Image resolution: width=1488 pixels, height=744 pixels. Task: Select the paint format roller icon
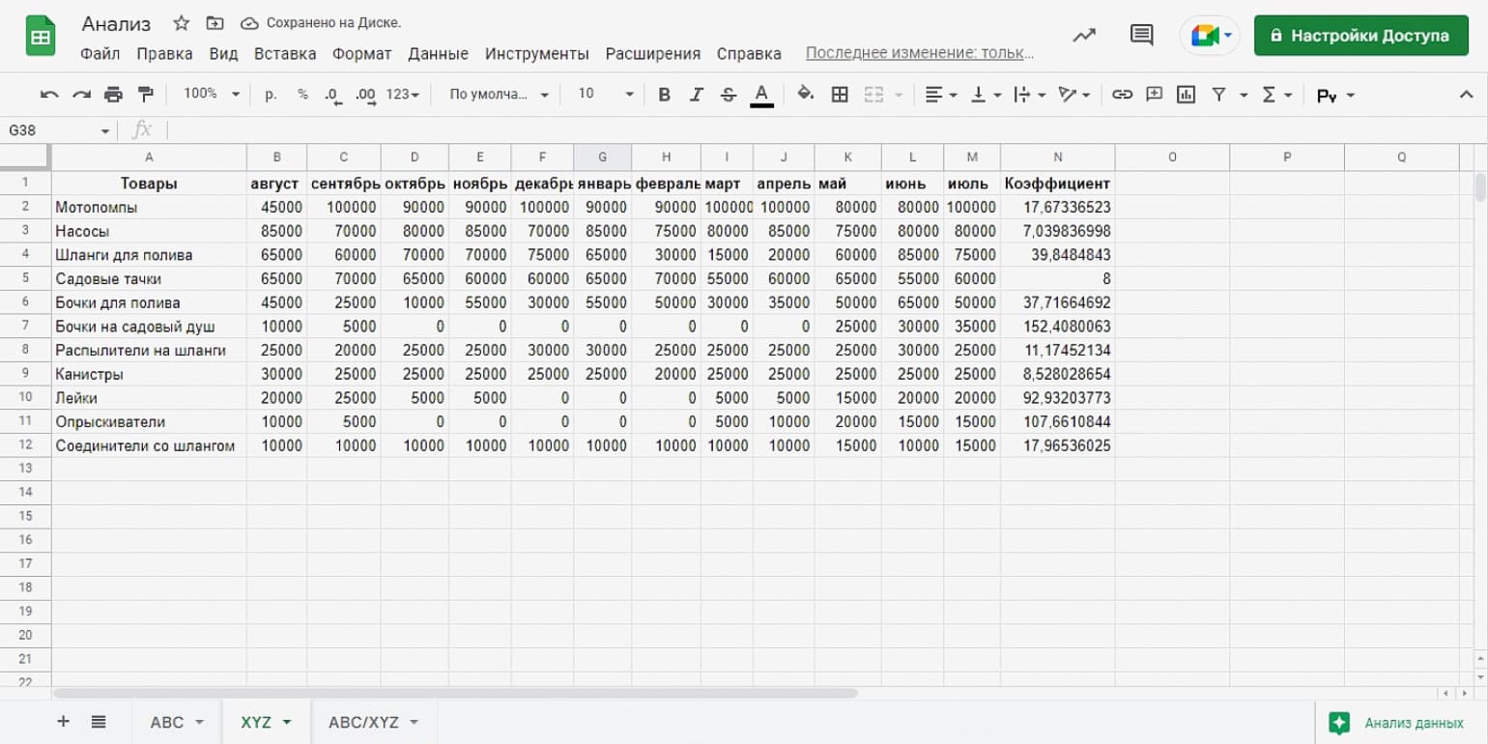pyautogui.click(x=145, y=94)
